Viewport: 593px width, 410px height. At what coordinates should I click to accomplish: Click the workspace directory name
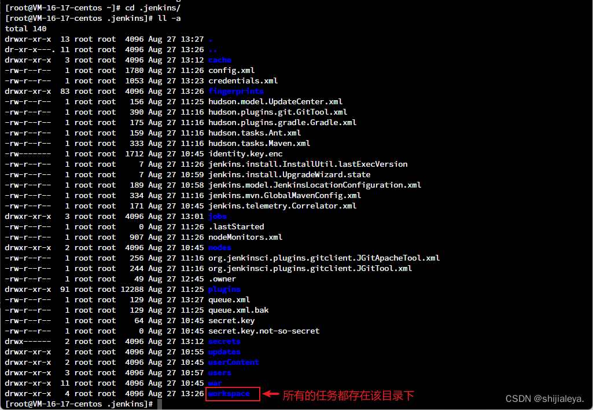(x=229, y=393)
